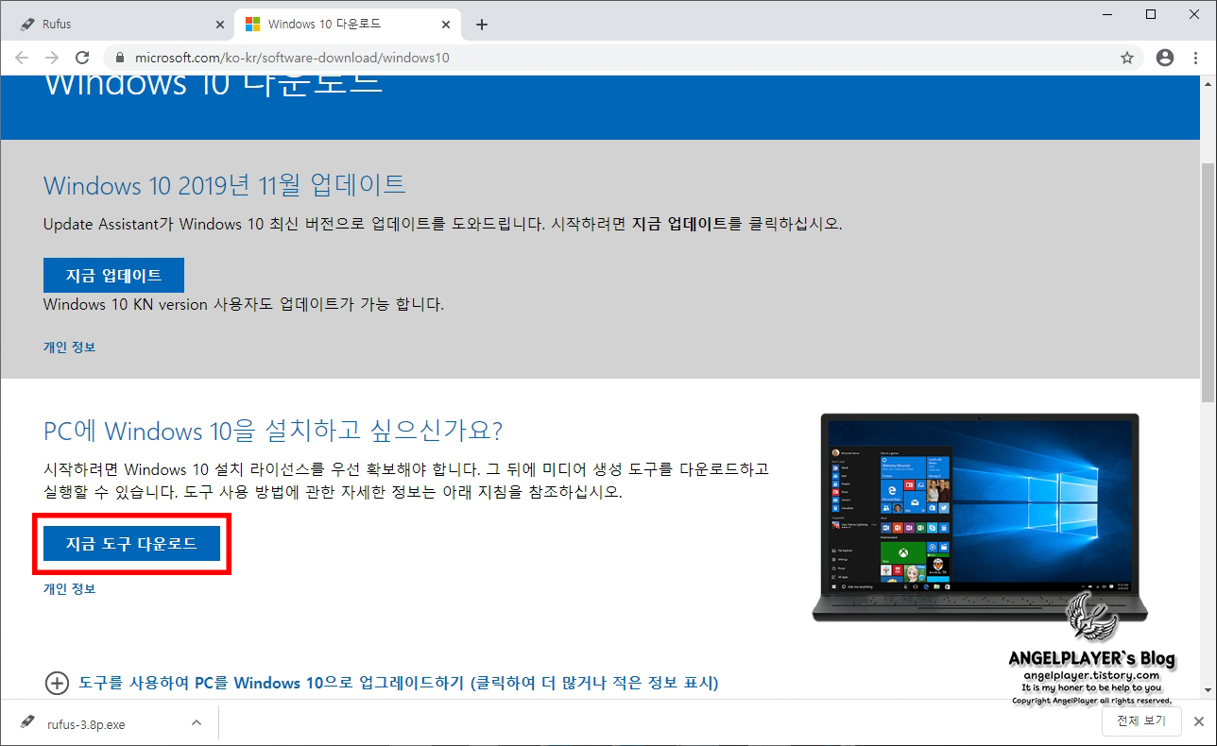Click the PC에 Windows 10을 설치하고 싶으신가요? heading
Image resolution: width=1217 pixels, height=746 pixels.
click(273, 432)
